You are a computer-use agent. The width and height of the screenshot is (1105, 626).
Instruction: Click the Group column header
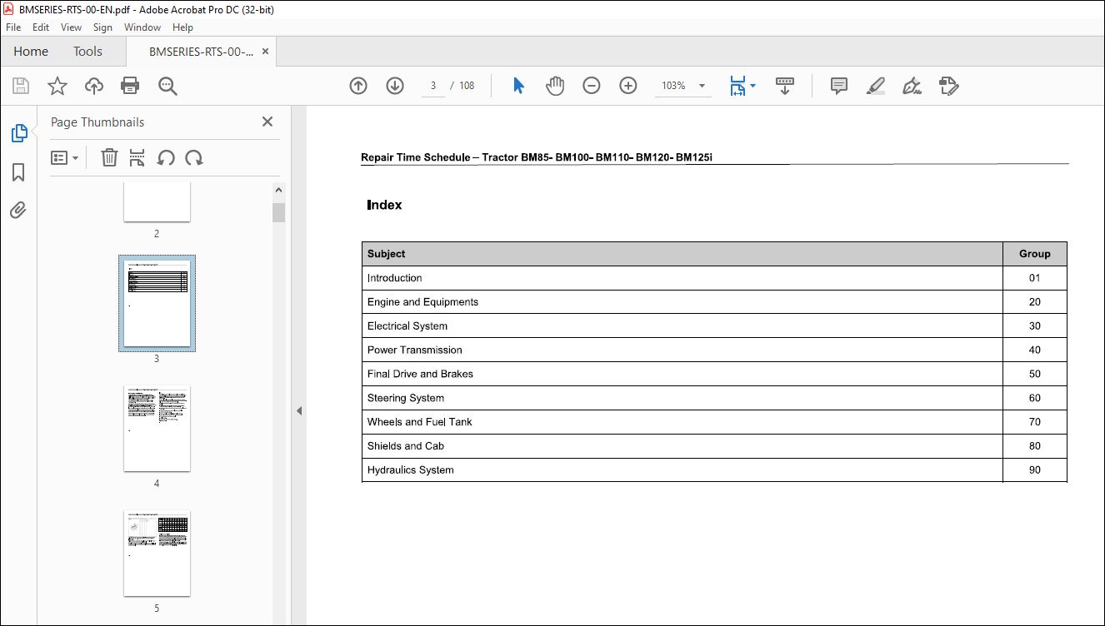coord(1035,254)
